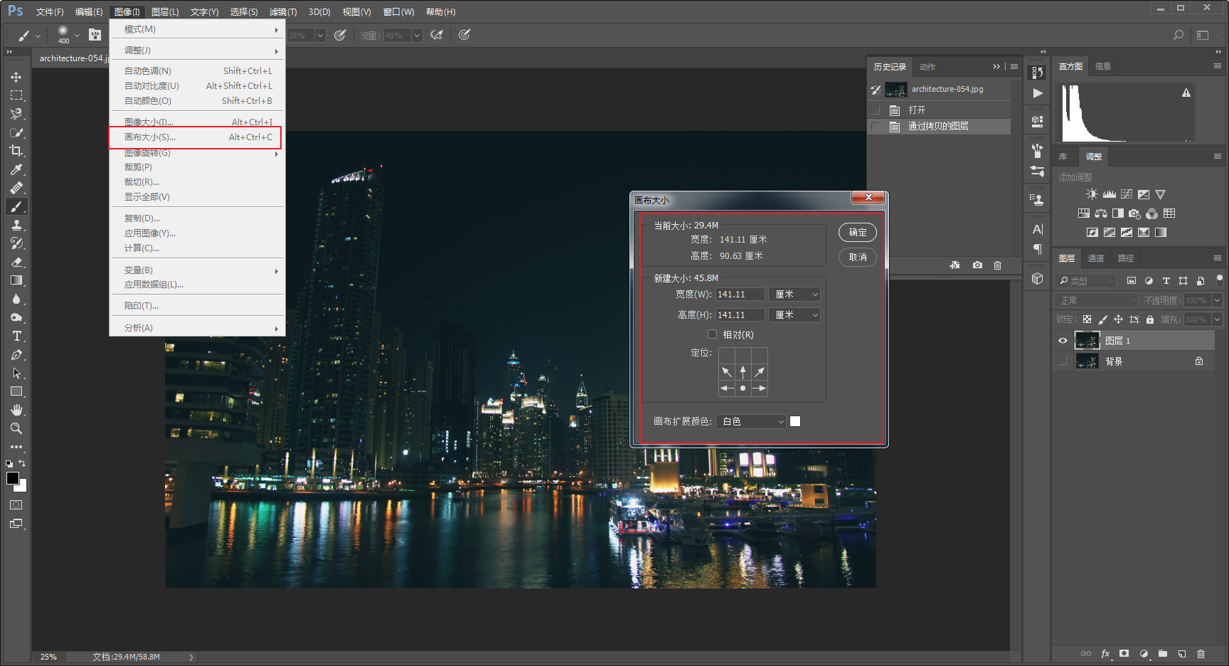Enable the Relative checkbox
The image size is (1229, 666).
click(712, 334)
